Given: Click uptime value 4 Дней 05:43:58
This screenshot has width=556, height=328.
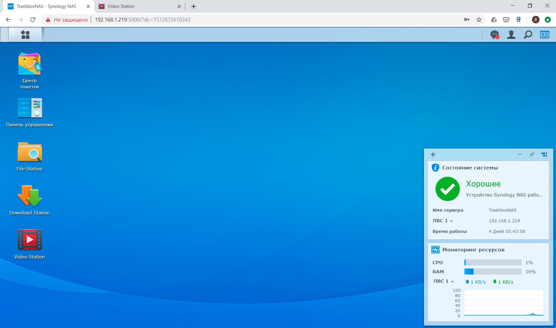Looking at the screenshot, I should click(507, 231).
